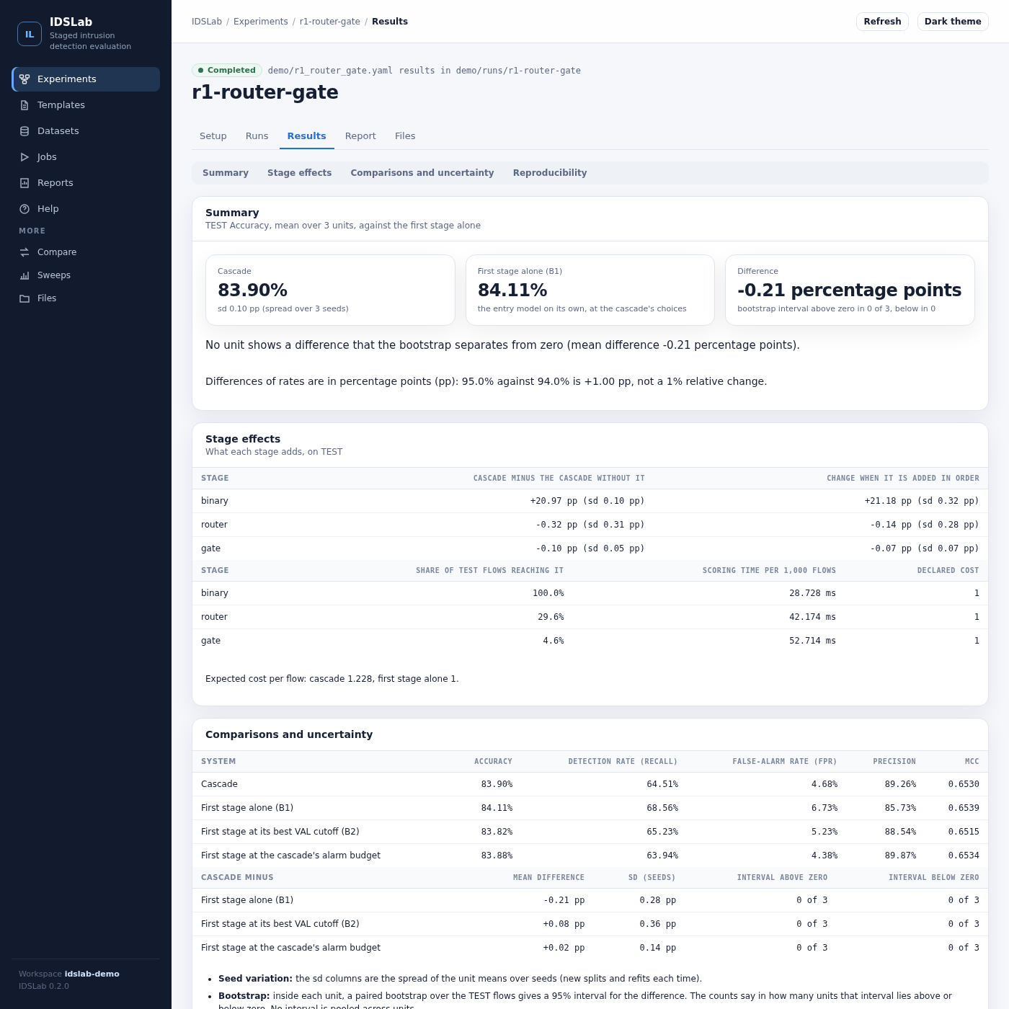Open r1-router-gate breadcrumb link
This screenshot has width=1009, height=1009.
[x=330, y=22]
